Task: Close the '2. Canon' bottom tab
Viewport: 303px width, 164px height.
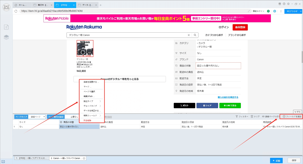Action: coord(84,158)
